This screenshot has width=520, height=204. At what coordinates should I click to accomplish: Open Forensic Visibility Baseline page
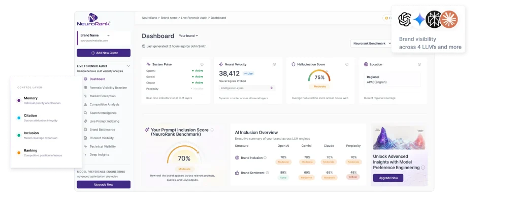[108, 88]
